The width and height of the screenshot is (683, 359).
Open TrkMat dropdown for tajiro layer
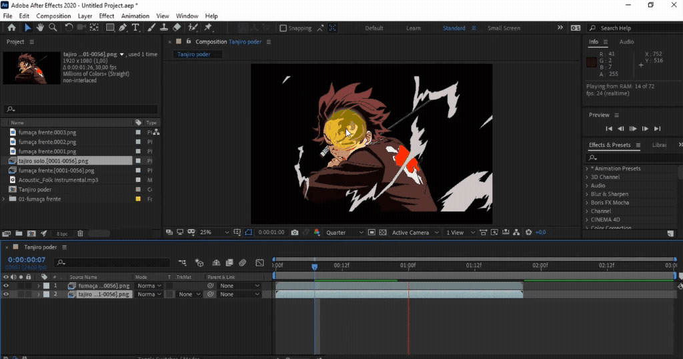[x=189, y=294]
